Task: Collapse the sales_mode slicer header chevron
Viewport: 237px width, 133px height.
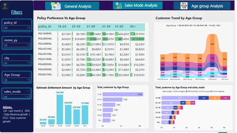Action: click(x=28, y=91)
